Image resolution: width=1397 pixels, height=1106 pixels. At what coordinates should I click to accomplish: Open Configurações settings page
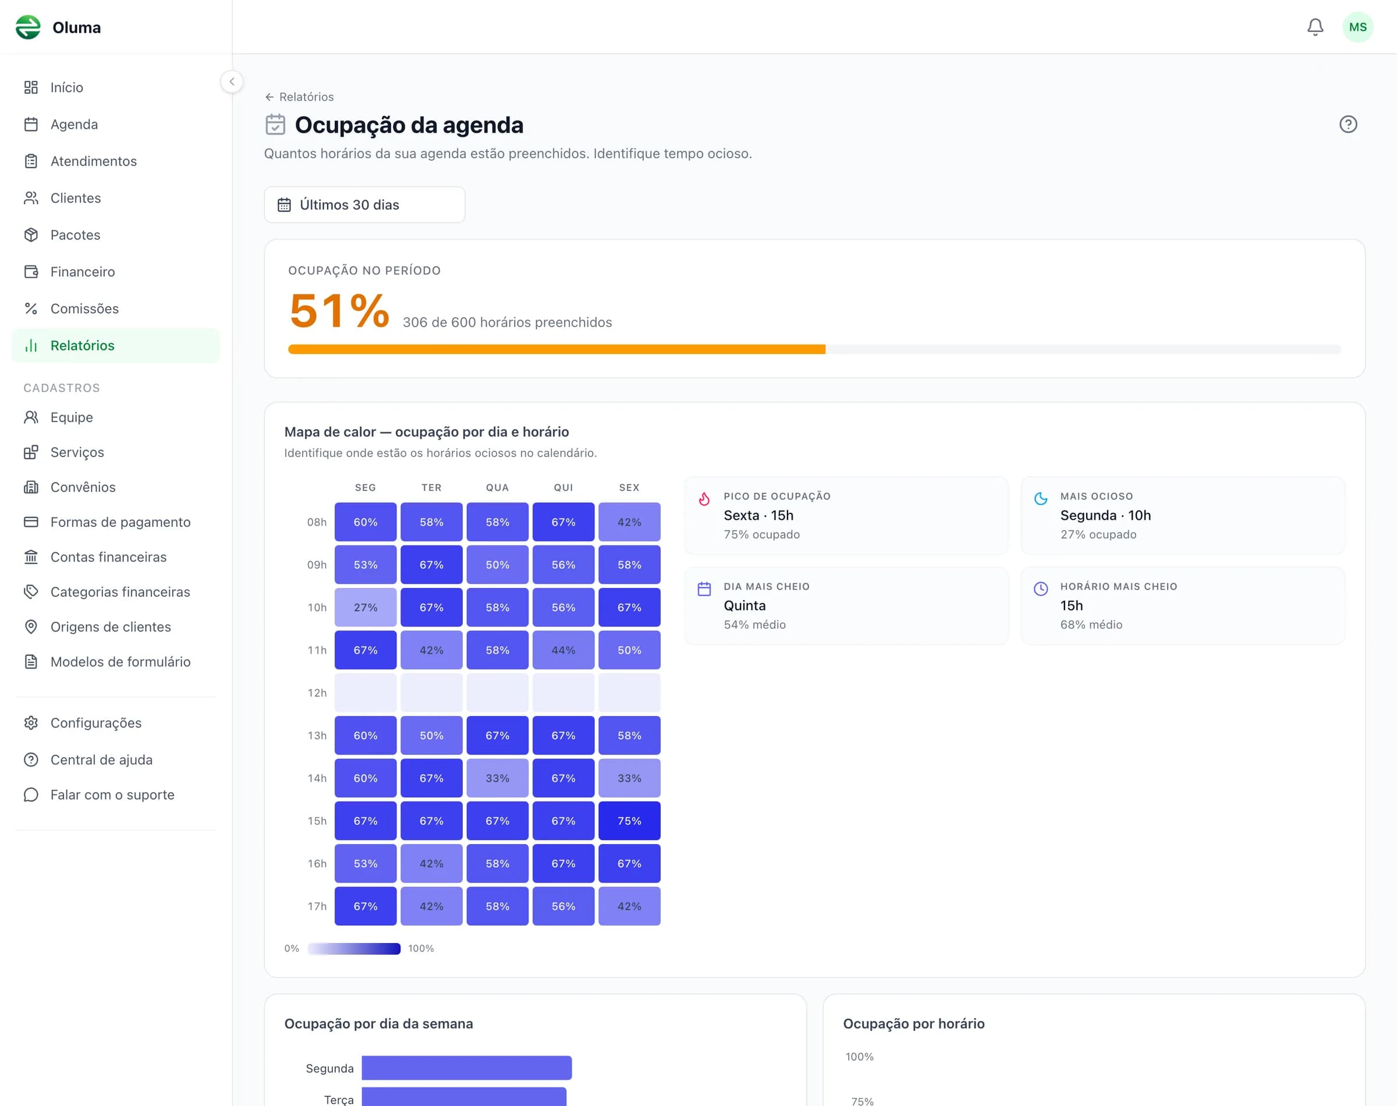point(116,724)
